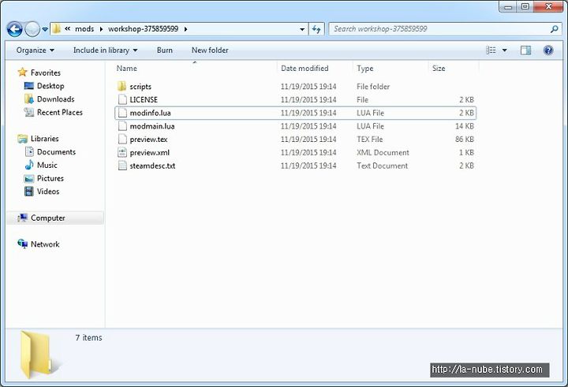Screen dimensions: 568x387
Task: Sort by the Type column header
Action: [364, 69]
